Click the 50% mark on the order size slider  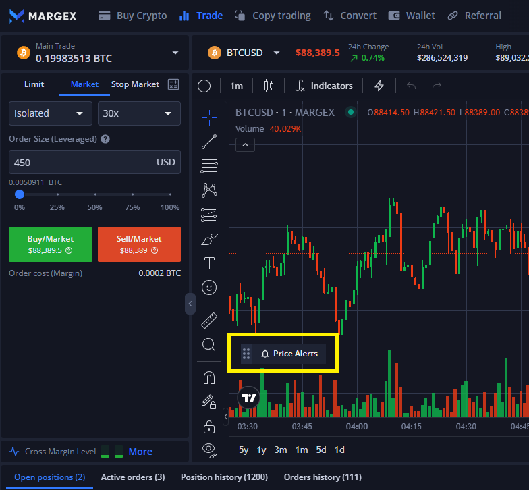[94, 194]
